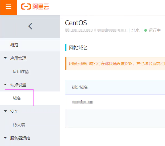Collapse the 站点设置 section triangle
This screenshot has width=165, height=146.
click(5, 85)
